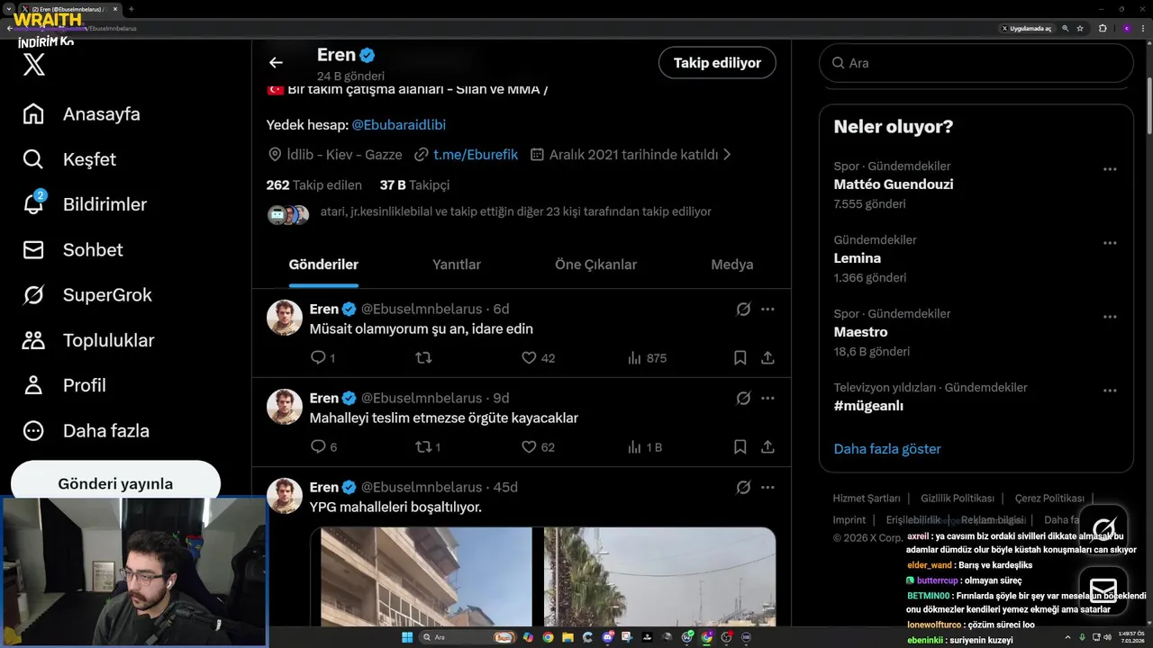
Task: Bookmark the 'Müsait olamıyorum' post
Action: click(x=740, y=358)
